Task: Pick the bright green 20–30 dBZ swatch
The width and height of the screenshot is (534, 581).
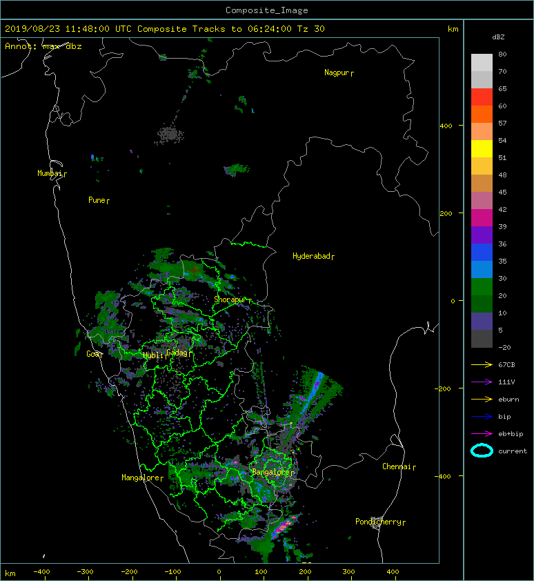Action: click(x=482, y=286)
